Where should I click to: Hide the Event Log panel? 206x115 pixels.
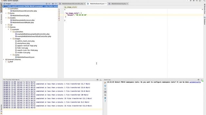click(x=202, y=80)
